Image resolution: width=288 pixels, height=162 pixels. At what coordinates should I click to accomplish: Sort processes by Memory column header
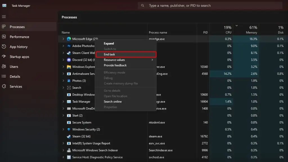(251, 30)
